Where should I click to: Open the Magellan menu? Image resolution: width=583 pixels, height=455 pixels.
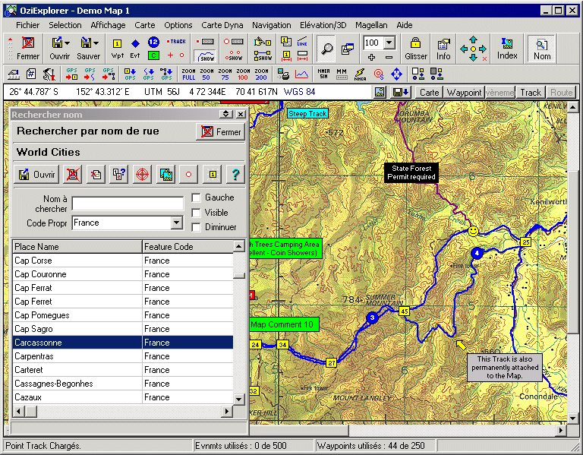coord(371,25)
